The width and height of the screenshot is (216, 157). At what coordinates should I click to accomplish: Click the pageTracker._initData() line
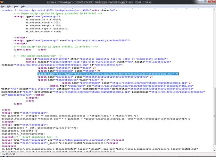[19, 131]
